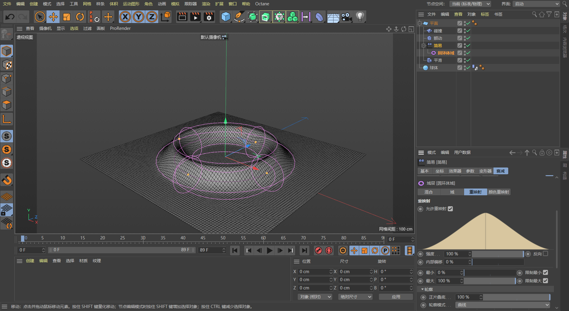Click the Undo arrow icon

coord(10,17)
